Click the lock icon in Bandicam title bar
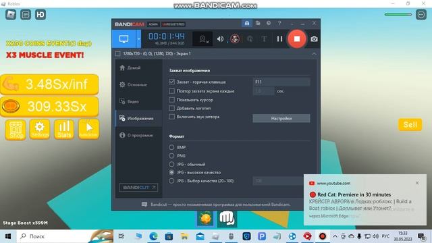Image resolution: width=432 pixels, height=243 pixels. [x=247, y=24]
